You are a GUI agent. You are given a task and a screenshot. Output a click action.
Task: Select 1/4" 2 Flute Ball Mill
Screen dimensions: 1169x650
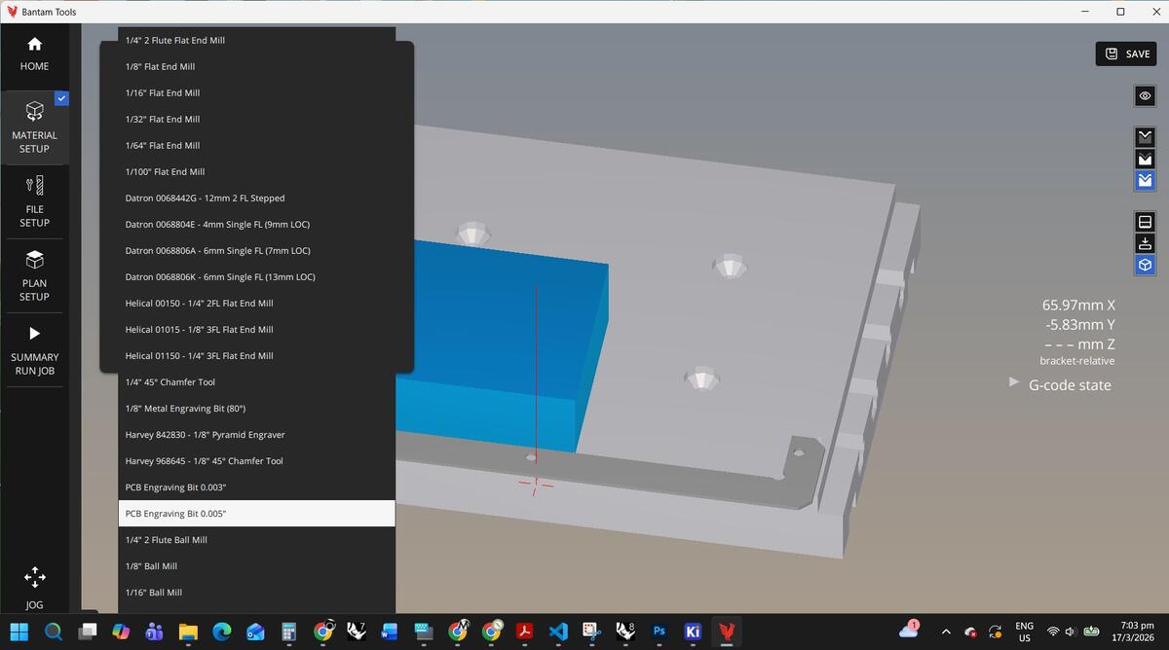[x=257, y=539]
